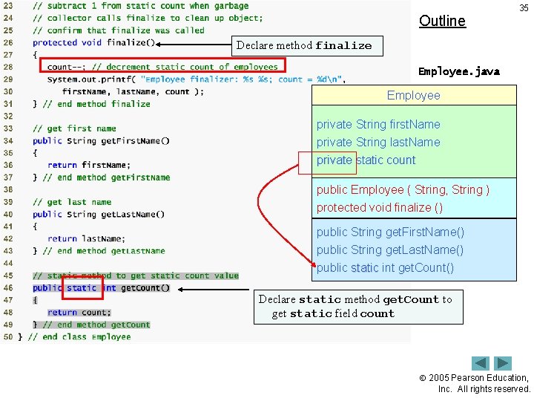
Task: Click line 31 '} // end method finalize'
Action: pos(91,104)
